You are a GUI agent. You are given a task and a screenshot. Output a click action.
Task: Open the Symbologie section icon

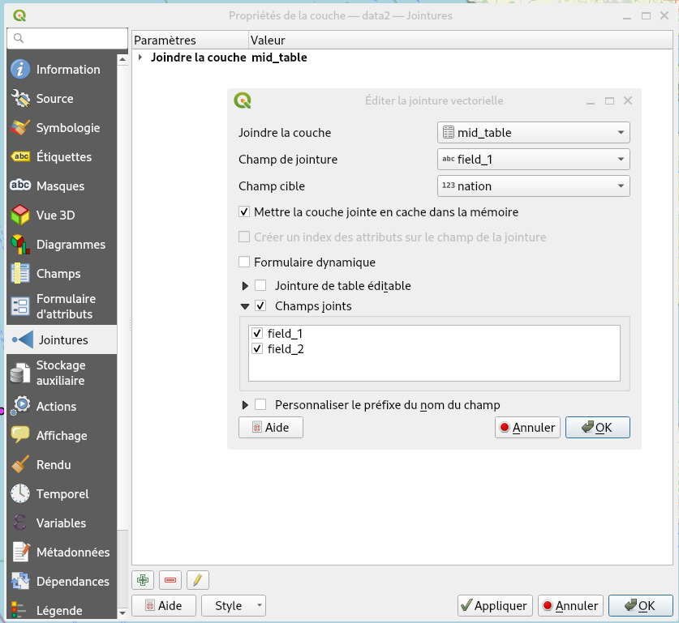point(21,128)
